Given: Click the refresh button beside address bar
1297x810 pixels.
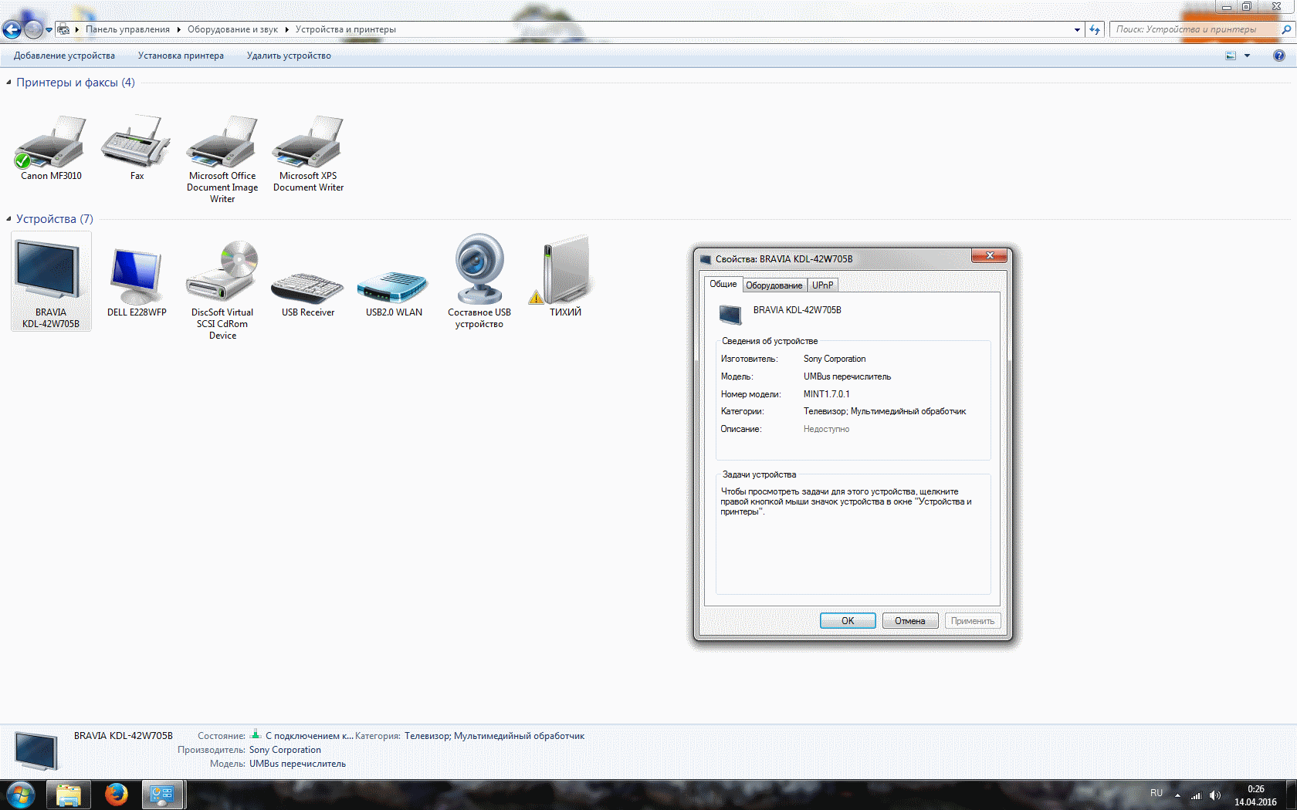Looking at the screenshot, I should (x=1095, y=29).
